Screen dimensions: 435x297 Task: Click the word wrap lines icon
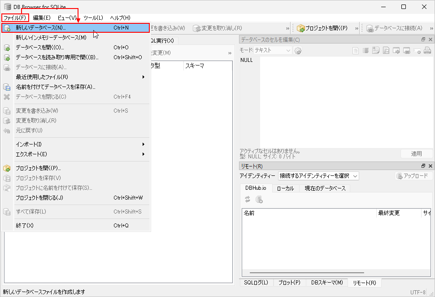[365, 51]
